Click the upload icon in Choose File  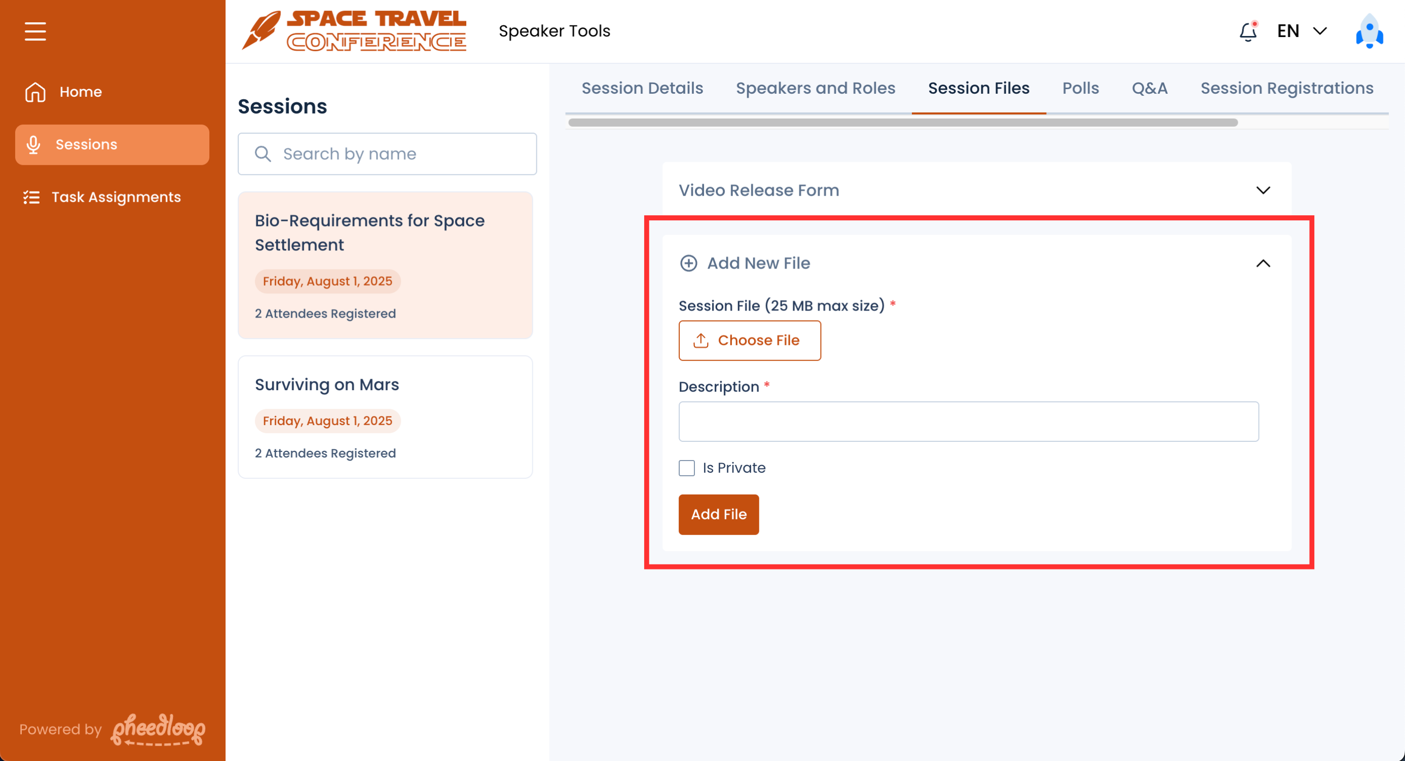point(700,340)
